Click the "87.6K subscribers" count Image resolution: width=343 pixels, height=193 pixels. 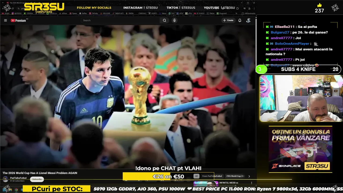click(x=17, y=181)
